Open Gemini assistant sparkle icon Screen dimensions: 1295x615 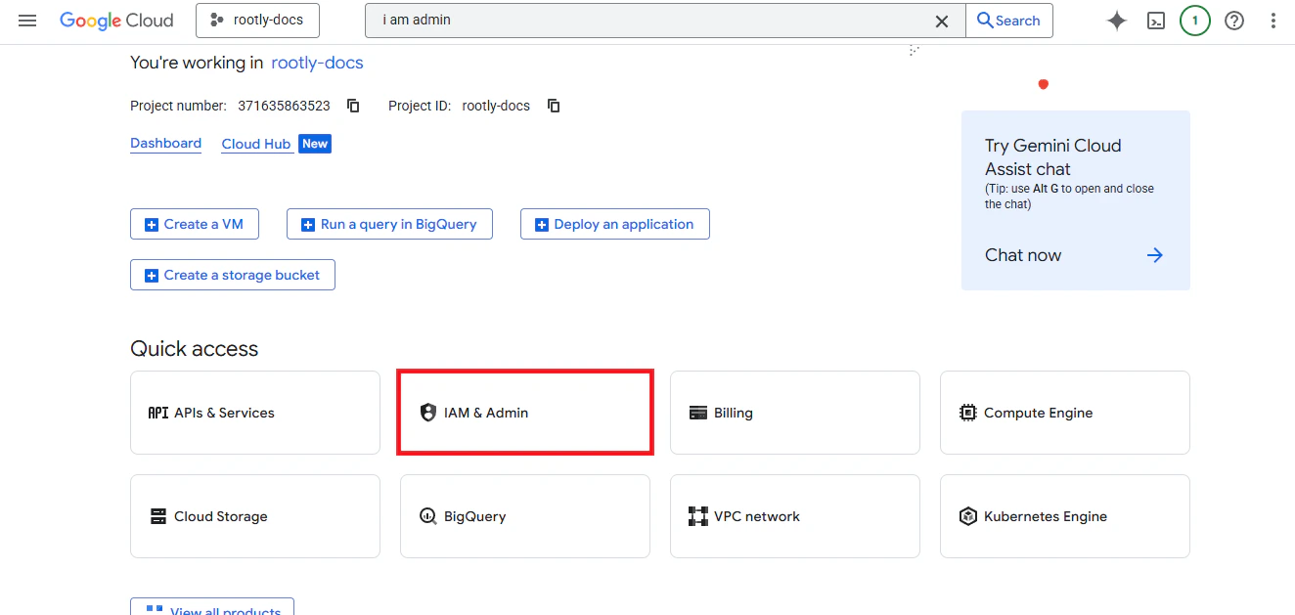[x=1116, y=20]
